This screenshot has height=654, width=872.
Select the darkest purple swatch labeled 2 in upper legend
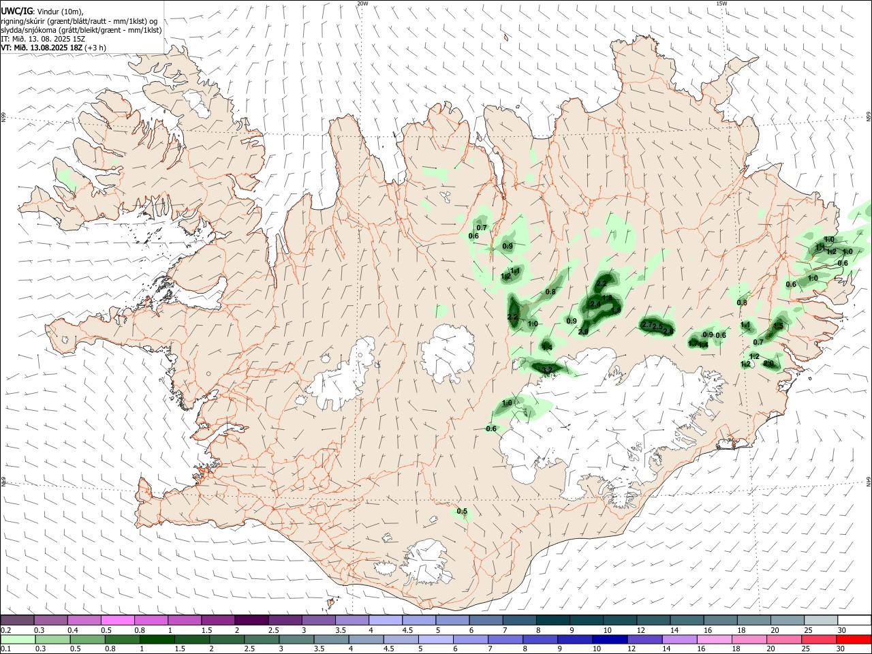(x=251, y=620)
